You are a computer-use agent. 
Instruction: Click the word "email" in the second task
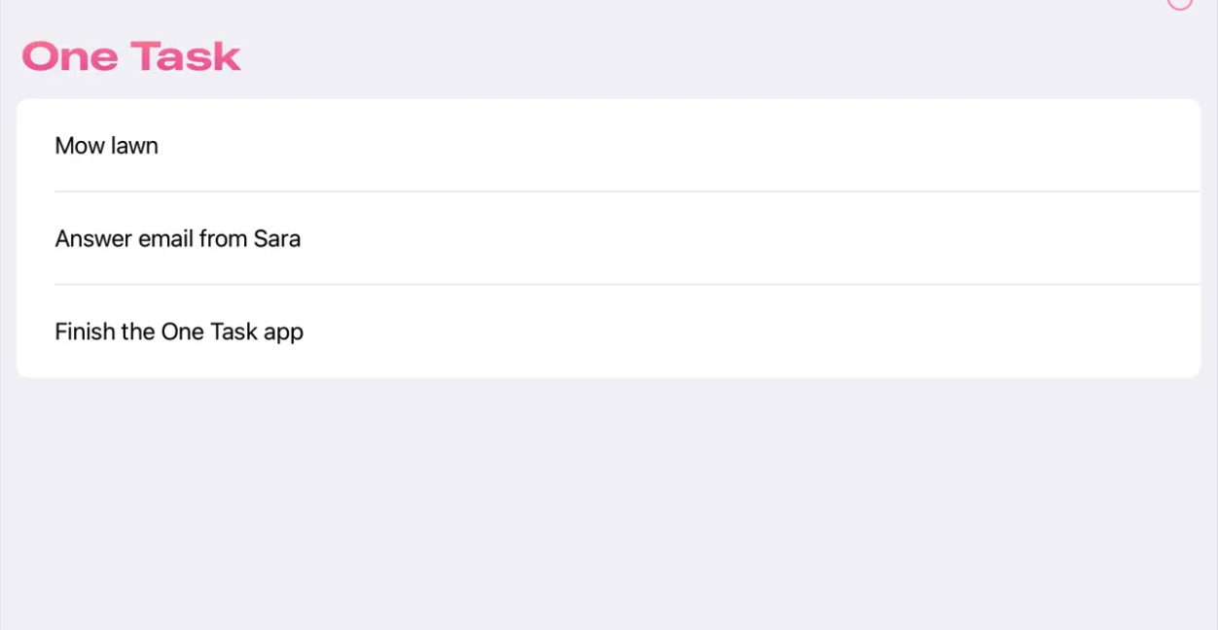(x=163, y=239)
